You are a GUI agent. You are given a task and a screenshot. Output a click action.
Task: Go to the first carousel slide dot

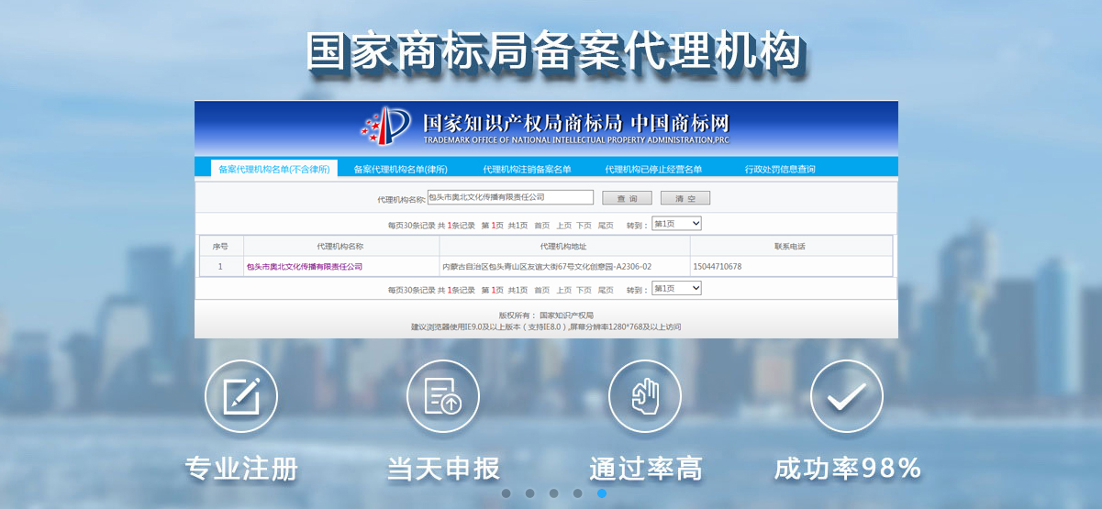(506, 493)
